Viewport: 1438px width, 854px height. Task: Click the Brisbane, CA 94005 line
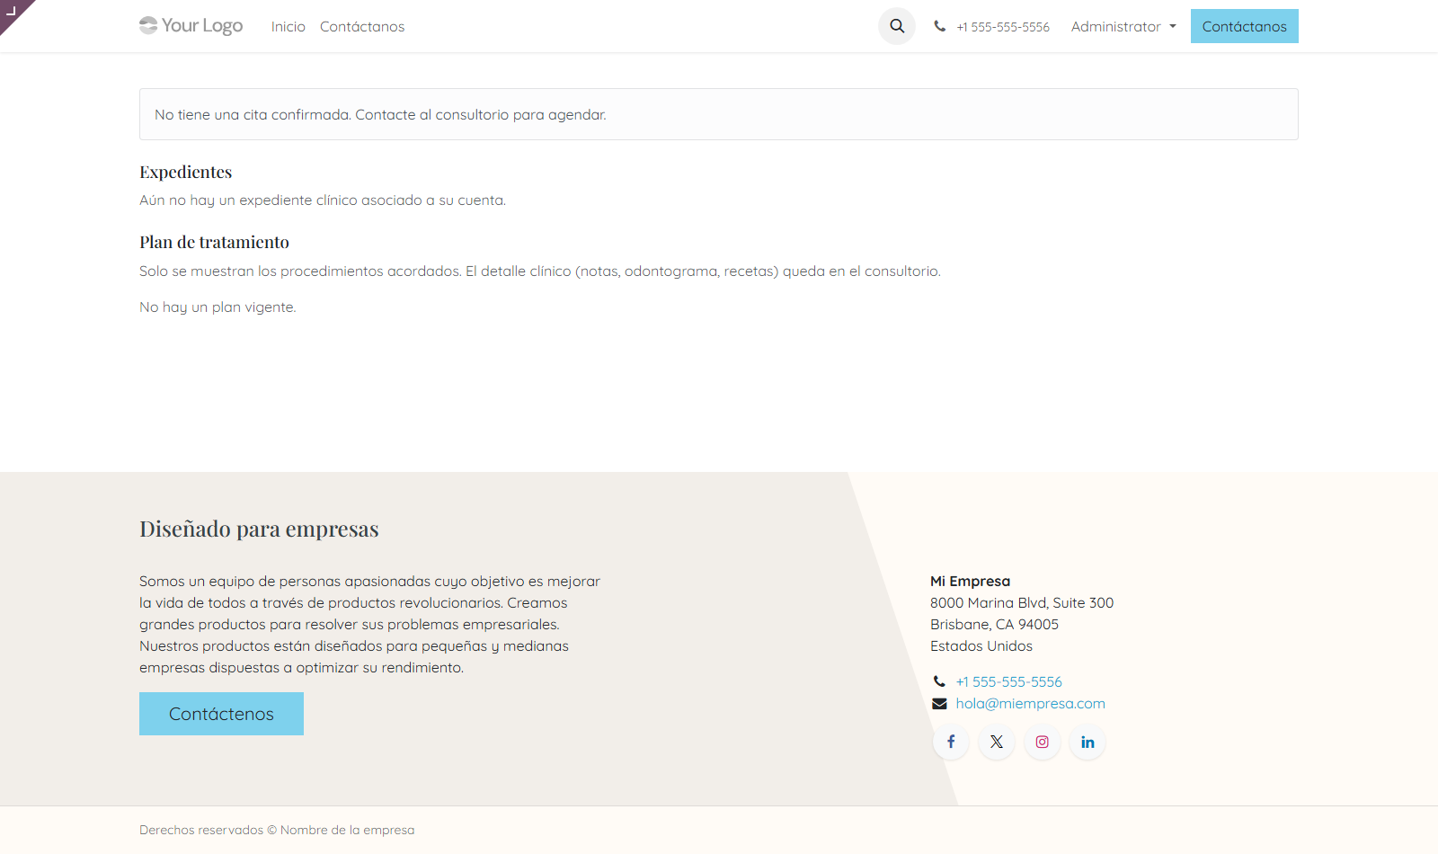click(994, 625)
